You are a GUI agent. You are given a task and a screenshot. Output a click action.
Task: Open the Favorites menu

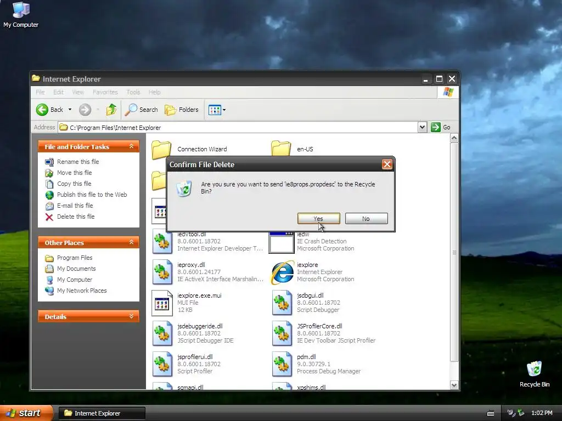click(x=105, y=92)
